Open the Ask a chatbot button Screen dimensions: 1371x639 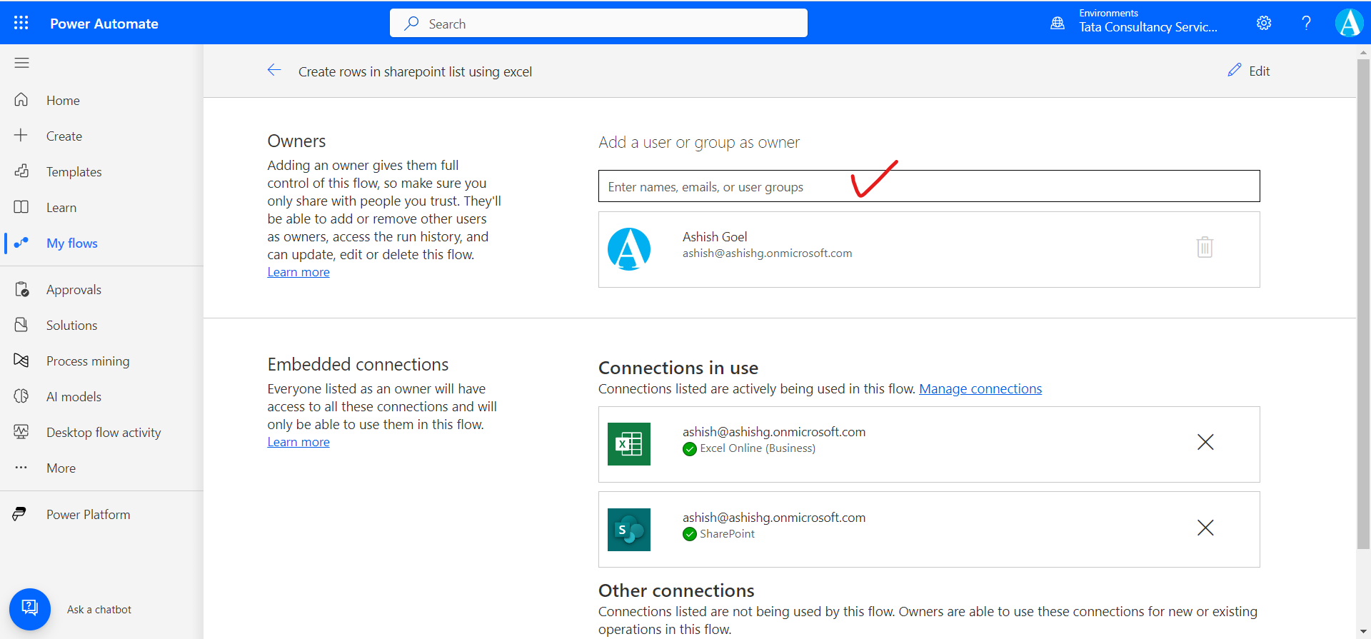(30, 608)
